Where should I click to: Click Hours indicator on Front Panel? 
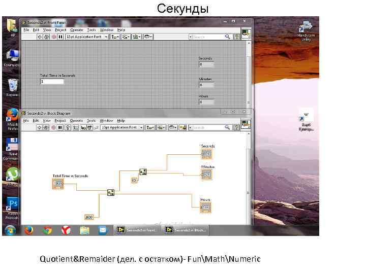pos(206,102)
